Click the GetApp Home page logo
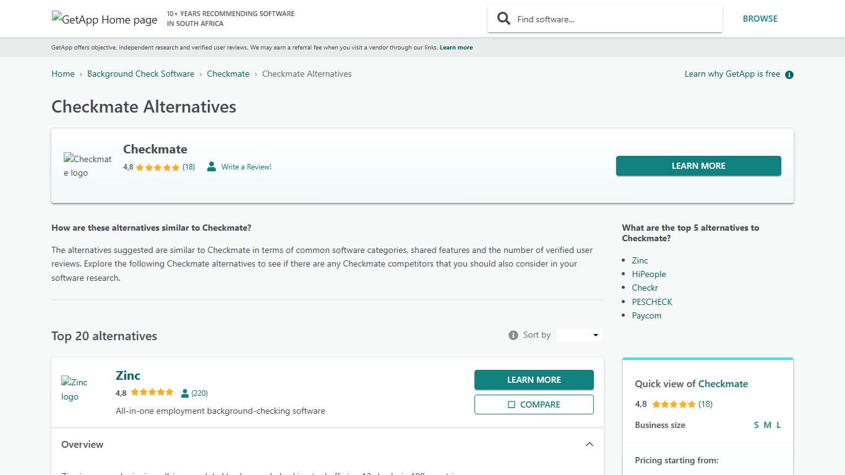 (x=104, y=19)
